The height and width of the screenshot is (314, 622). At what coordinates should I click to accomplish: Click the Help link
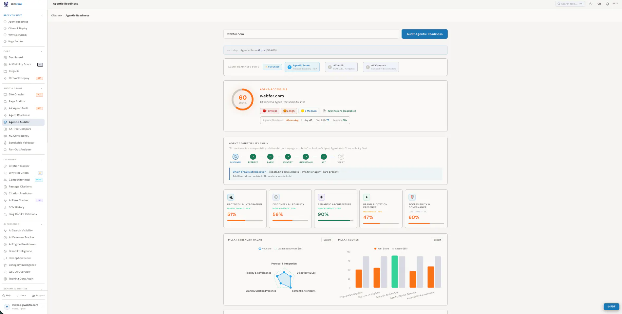[x=7, y=296]
